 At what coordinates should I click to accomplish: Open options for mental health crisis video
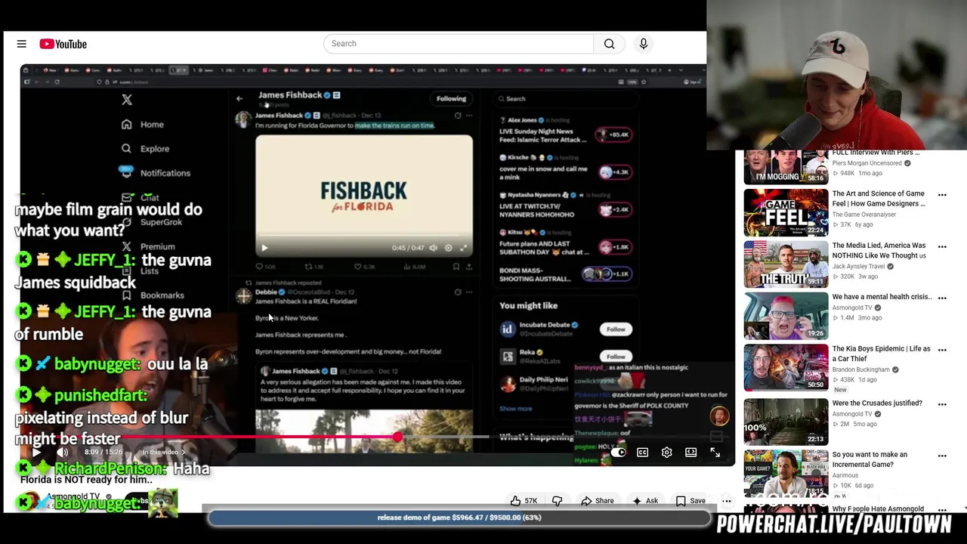(942, 298)
